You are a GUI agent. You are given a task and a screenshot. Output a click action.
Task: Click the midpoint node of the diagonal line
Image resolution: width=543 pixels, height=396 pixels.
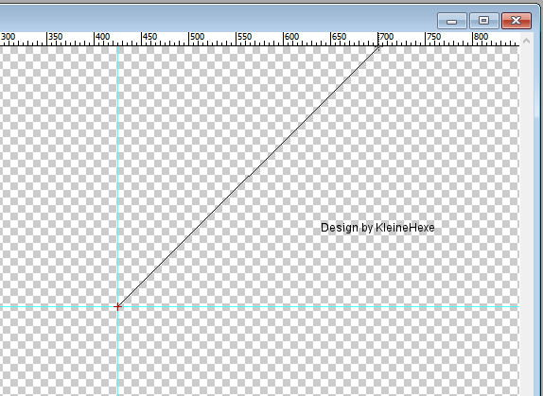tap(248, 177)
